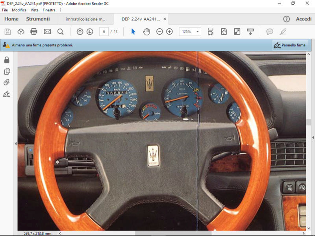Click the Save file icon
Screen dimensions: 315x236
coord(7,32)
